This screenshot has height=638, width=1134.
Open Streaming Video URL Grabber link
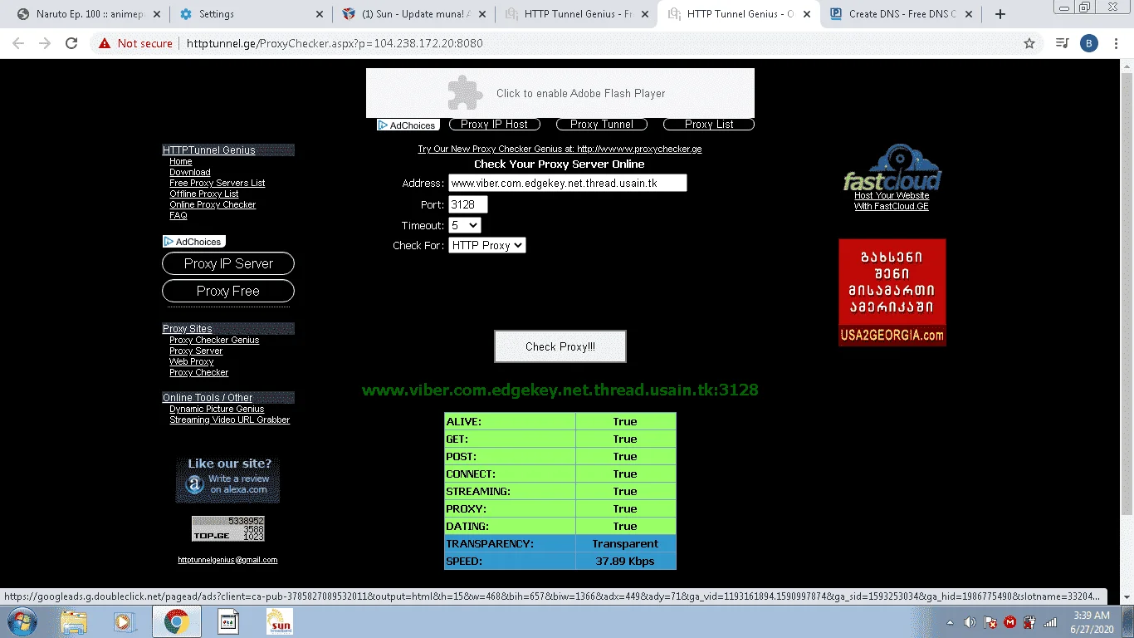coord(230,420)
